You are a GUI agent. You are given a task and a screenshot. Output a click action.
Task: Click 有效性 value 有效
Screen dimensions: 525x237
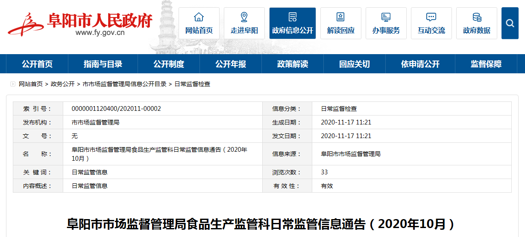click(x=327, y=186)
